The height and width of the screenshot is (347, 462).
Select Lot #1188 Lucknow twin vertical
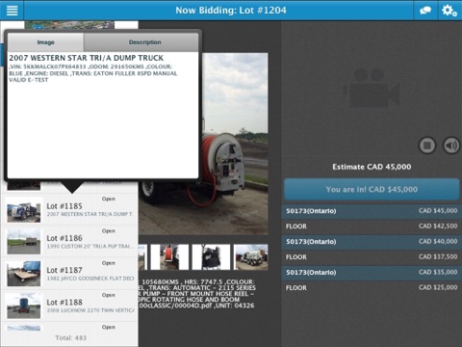tap(69, 306)
